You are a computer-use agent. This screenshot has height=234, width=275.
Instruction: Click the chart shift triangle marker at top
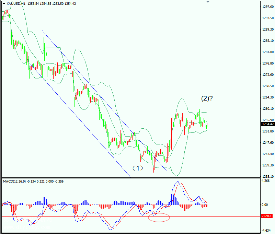pos(208,2)
